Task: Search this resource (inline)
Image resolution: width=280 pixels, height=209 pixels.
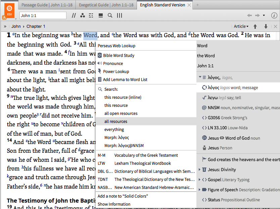Action: coord(146,97)
